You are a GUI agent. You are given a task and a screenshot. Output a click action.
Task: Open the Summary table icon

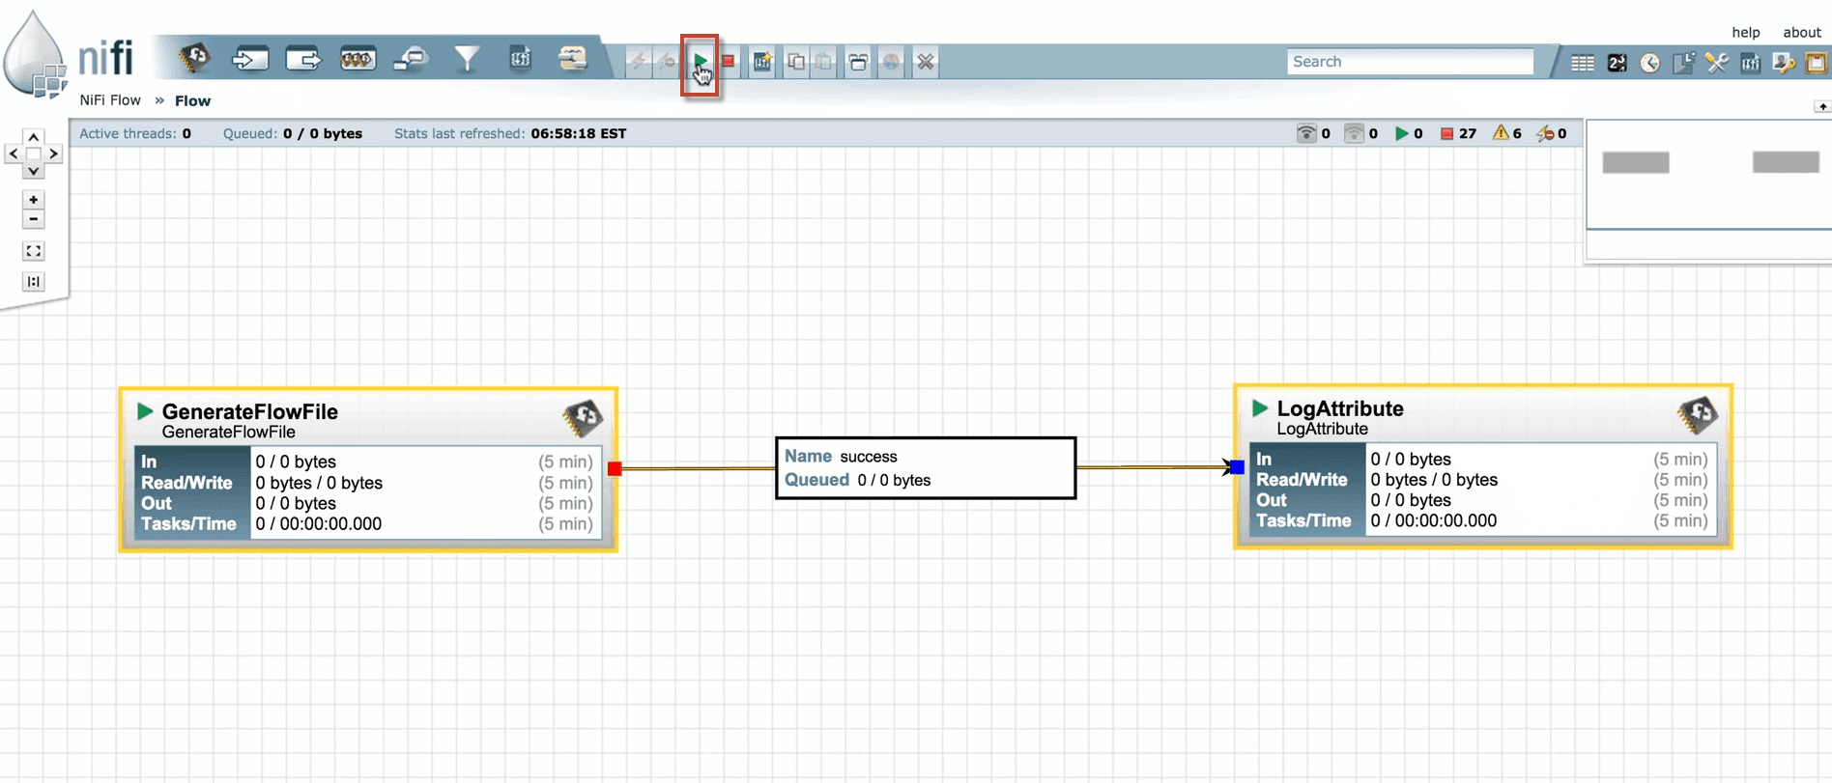1582,64
